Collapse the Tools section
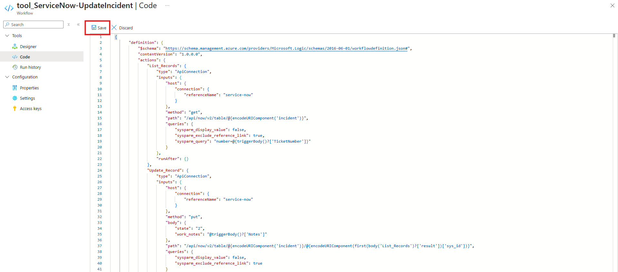The width and height of the screenshot is (618, 272). point(7,36)
